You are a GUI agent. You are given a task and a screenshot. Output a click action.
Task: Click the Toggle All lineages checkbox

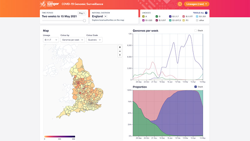[206, 13]
